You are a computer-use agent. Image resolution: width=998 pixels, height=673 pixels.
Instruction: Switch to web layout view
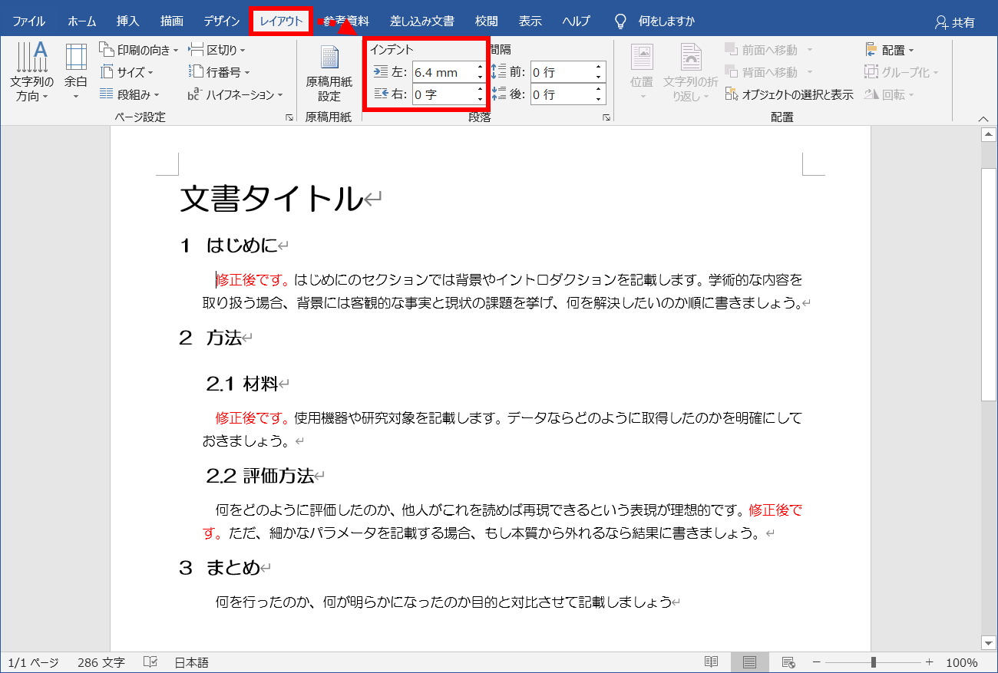[788, 662]
